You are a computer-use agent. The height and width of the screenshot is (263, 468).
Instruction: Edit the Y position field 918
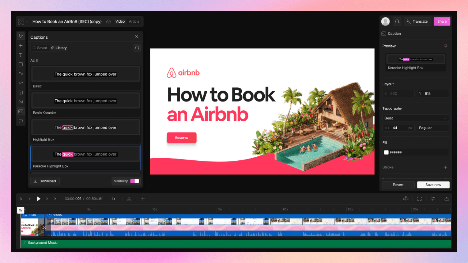pyautogui.click(x=433, y=94)
